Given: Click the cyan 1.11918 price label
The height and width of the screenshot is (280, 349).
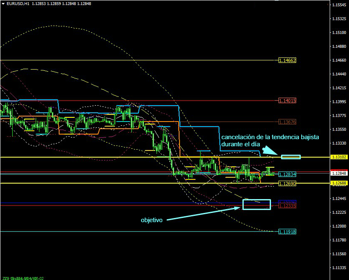Looking at the screenshot, I should 287,231.
